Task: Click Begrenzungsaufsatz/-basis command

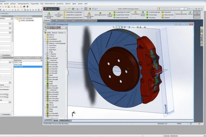Action: point(73,18)
